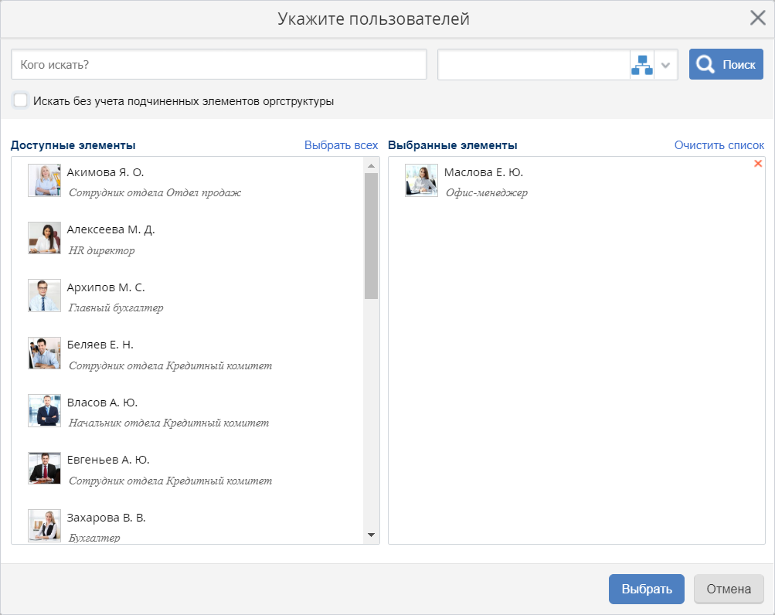775x615 pixels.
Task: Click Маслова Е. Ю. avatar in selected list
Action: pyautogui.click(x=421, y=181)
